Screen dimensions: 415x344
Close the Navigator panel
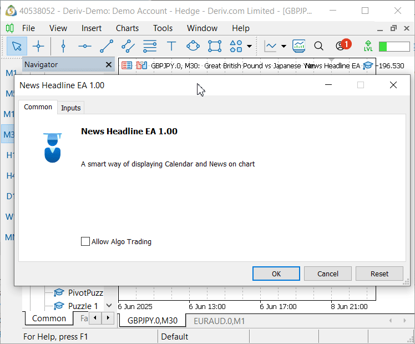click(x=109, y=64)
